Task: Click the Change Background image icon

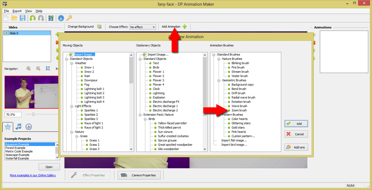Action: coord(99,27)
